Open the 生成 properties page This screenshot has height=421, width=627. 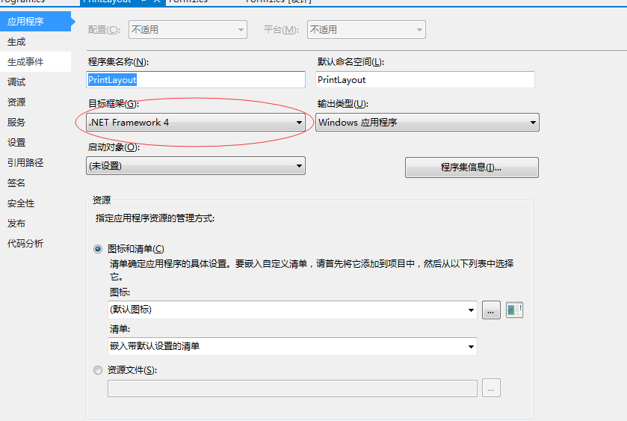click(x=35, y=42)
